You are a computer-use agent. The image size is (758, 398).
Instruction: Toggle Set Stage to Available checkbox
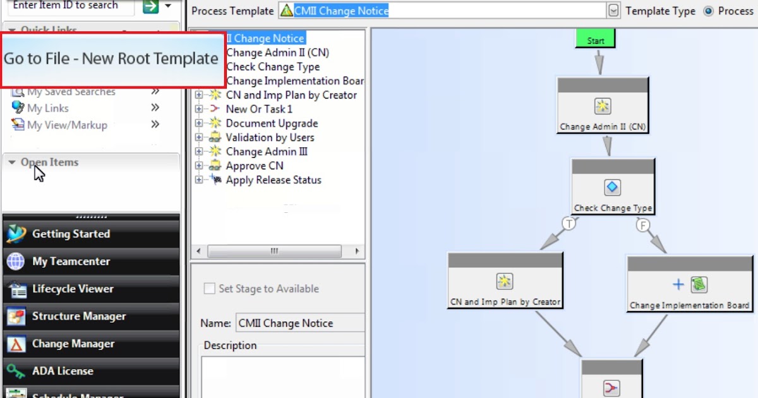209,289
